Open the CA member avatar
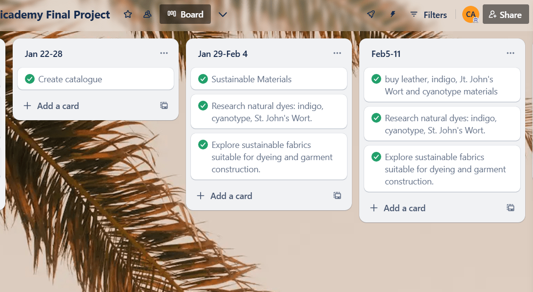 [x=471, y=15]
